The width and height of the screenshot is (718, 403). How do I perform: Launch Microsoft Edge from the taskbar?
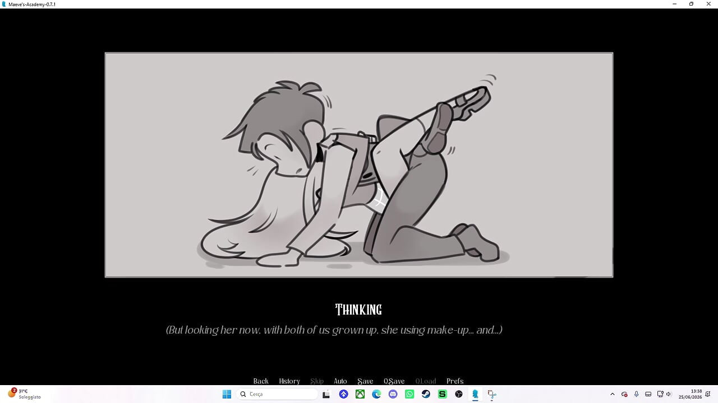(376, 394)
